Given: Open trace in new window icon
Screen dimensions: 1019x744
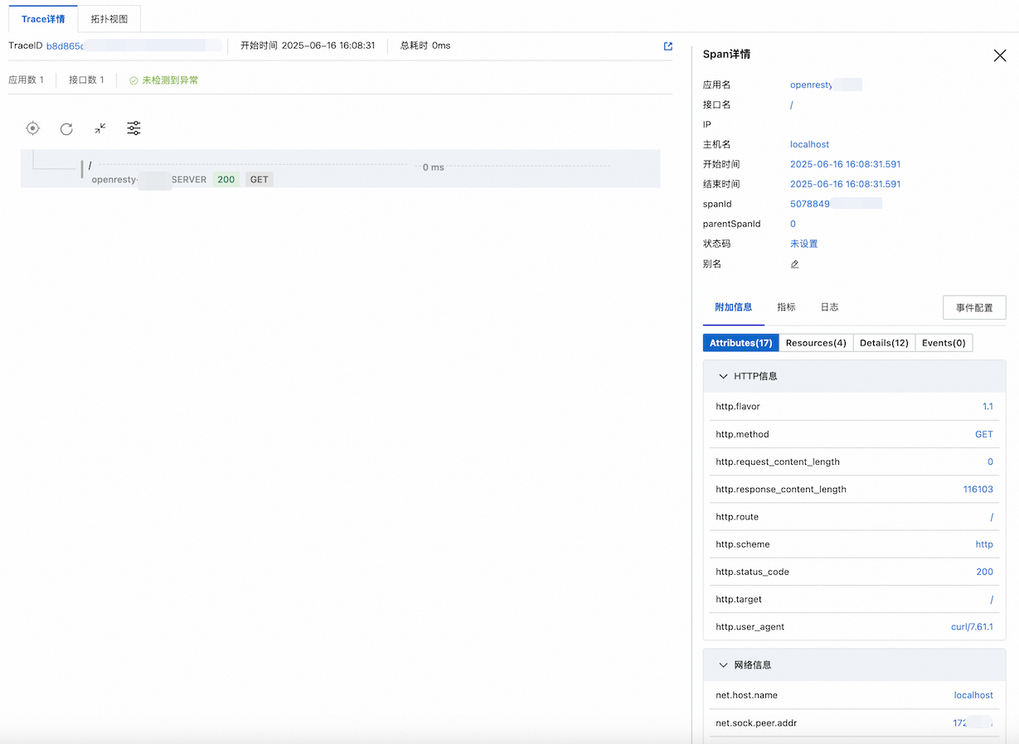Looking at the screenshot, I should [x=668, y=46].
